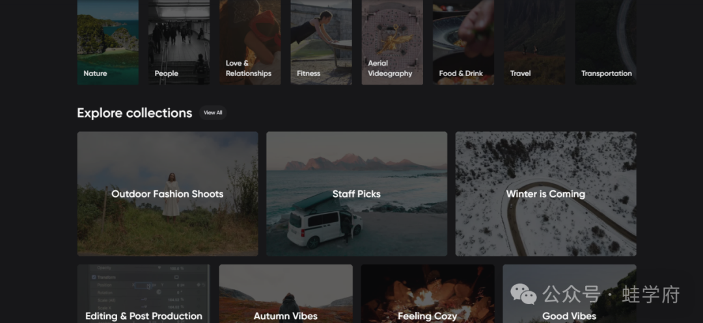
Task: Click the WeChat logo in watermark
Action: (524, 294)
